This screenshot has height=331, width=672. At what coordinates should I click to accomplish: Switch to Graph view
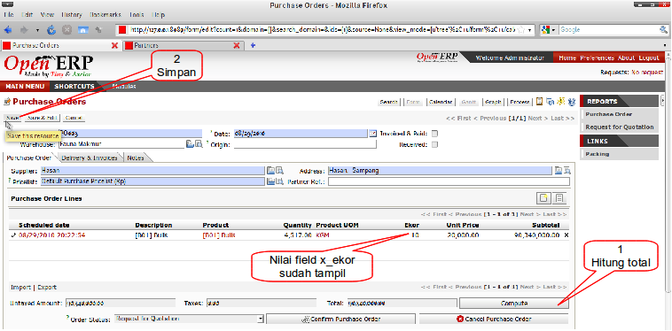[x=494, y=102]
